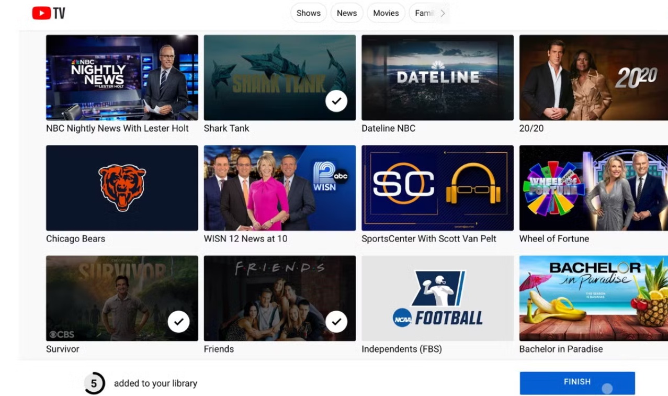Click the 'Shark Tank' title text
This screenshot has width=668, height=396.
(x=227, y=128)
